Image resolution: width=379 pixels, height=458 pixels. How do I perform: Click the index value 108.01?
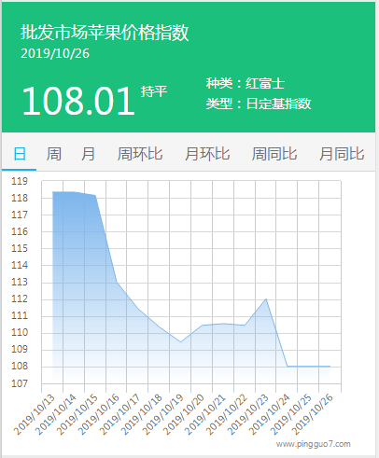[x=78, y=101]
